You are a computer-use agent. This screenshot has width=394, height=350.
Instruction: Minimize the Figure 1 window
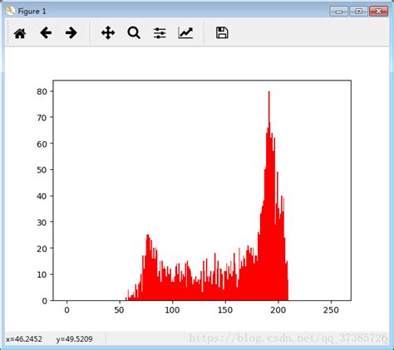pyautogui.click(x=339, y=12)
